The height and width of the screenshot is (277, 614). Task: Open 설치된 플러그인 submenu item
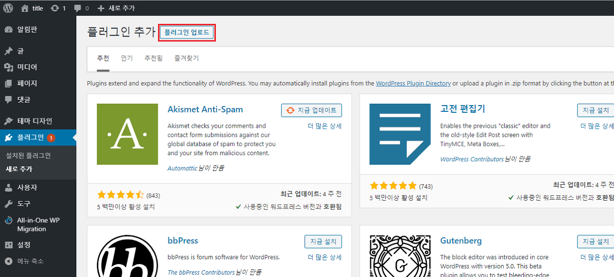pos(28,156)
